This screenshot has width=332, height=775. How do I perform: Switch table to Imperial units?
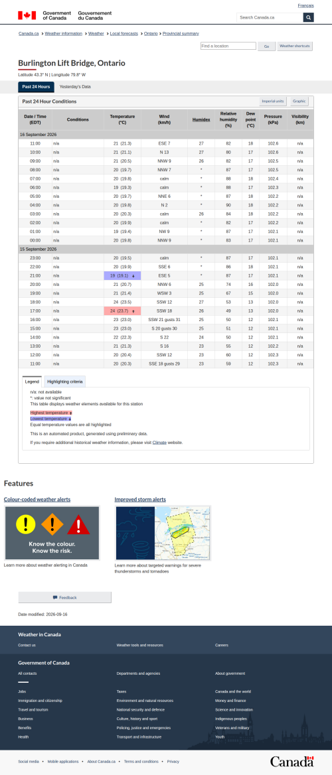tap(273, 101)
